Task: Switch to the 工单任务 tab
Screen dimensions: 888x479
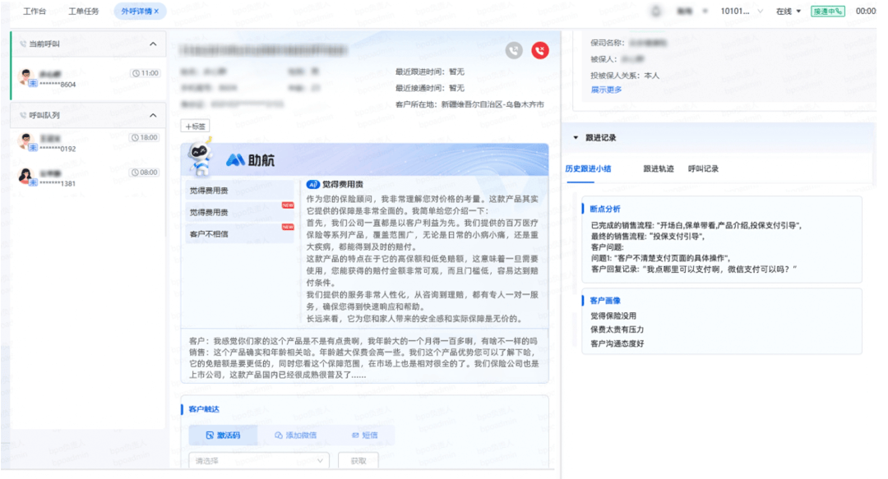Action: point(83,12)
